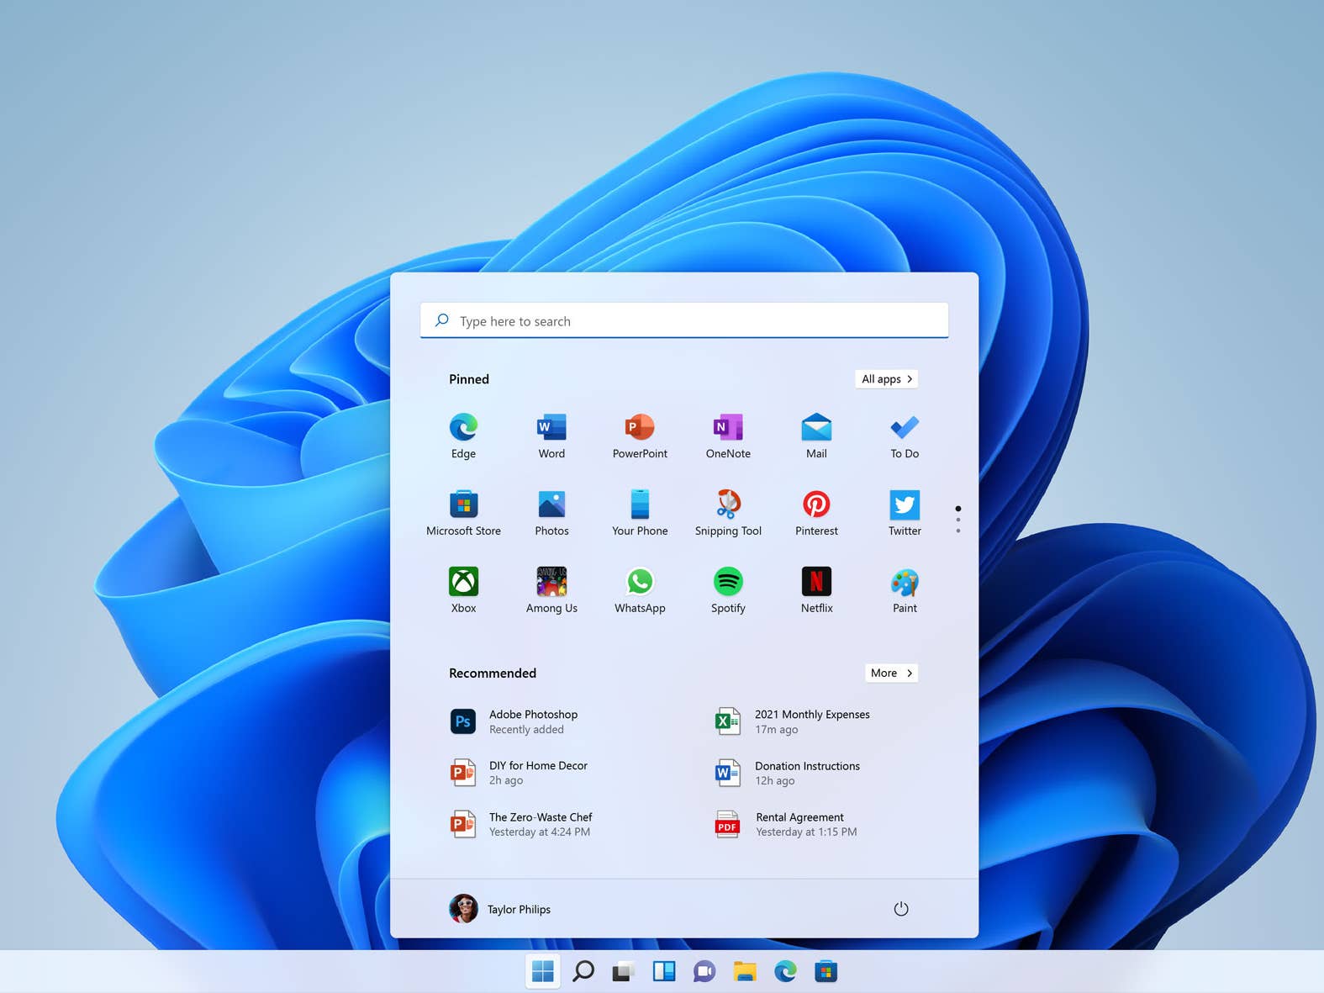Image resolution: width=1324 pixels, height=993 pixels.
Task: Open Widgets from the taskbar
Action: 664,972
